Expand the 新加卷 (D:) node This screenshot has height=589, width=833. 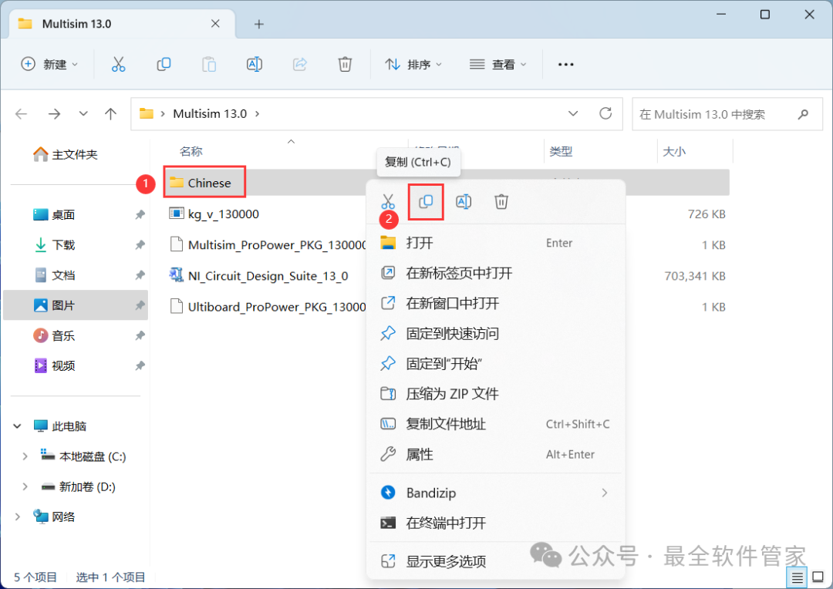(x=25, y=486)
